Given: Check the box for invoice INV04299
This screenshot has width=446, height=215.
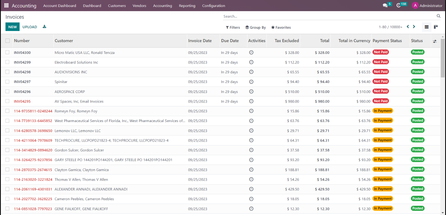Looking at the screenshot, I should click(x=7, y=62).
